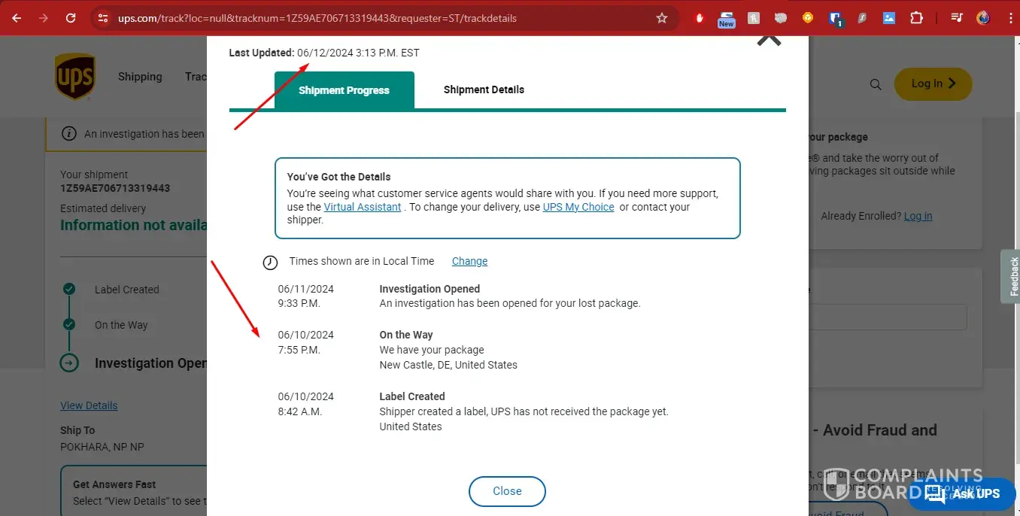
Task: Reload the UPS tracking page
Action: click(x=71, y=18)
